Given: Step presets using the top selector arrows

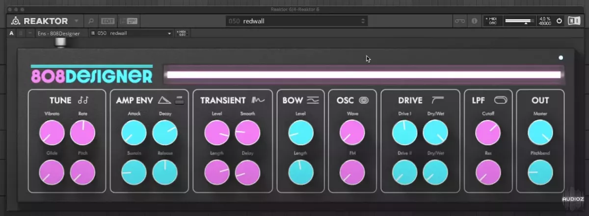Looking at the screenshot, I should point(363,21).
